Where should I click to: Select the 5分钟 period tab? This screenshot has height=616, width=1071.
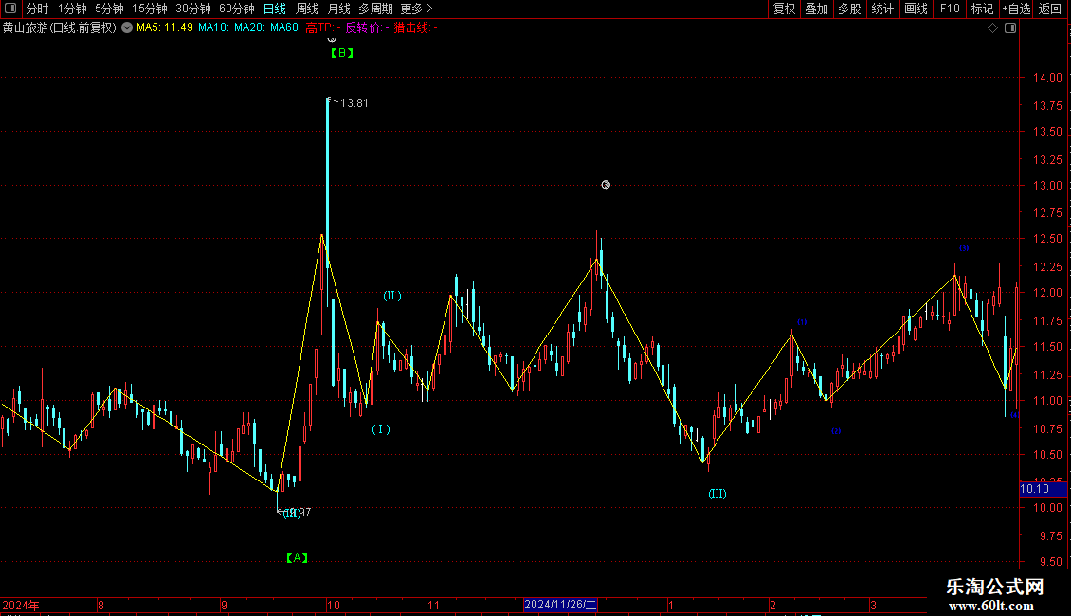click(109, 9)
